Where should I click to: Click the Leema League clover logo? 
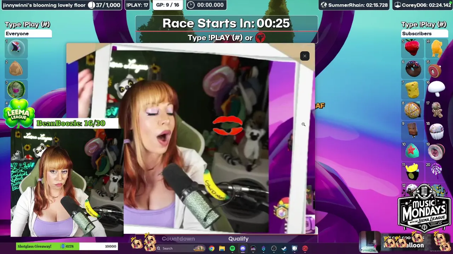[18, 114]
